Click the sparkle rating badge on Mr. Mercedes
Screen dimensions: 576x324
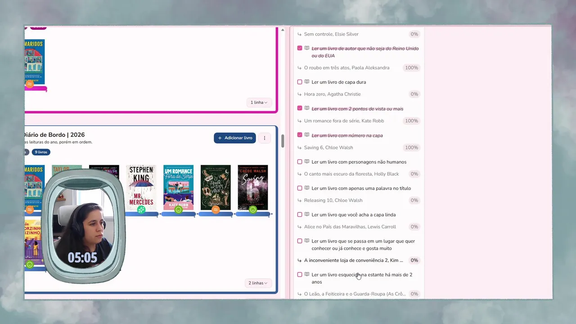[x=141, y=210]
